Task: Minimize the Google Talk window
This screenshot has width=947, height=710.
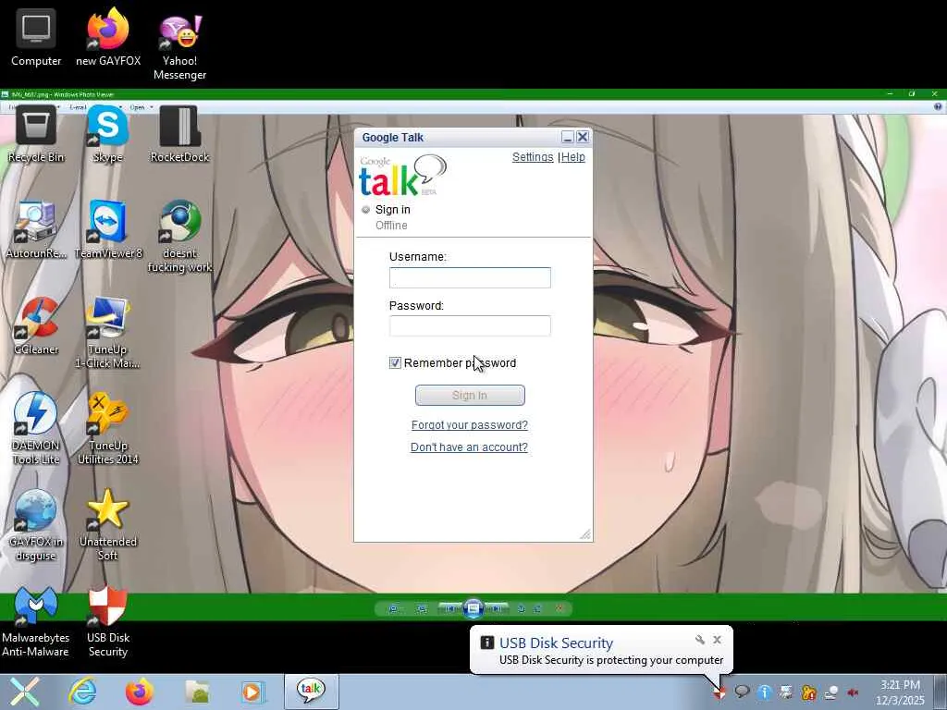Action: 567,138
